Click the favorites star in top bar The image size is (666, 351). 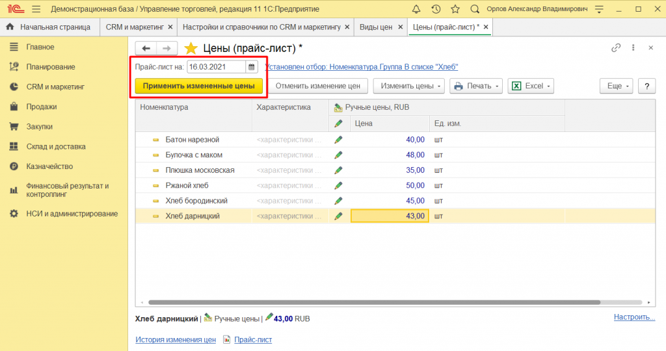click(x=455, y=9)
